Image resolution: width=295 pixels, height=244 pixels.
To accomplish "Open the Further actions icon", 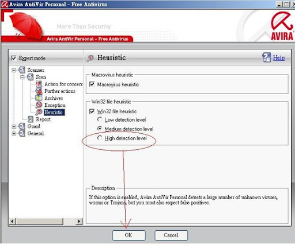I will point(39,91).
